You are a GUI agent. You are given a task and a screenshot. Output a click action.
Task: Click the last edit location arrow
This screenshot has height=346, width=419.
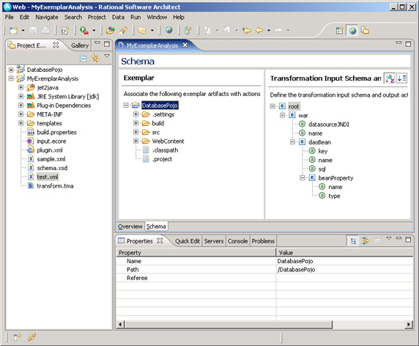click(x=247, y=30)
